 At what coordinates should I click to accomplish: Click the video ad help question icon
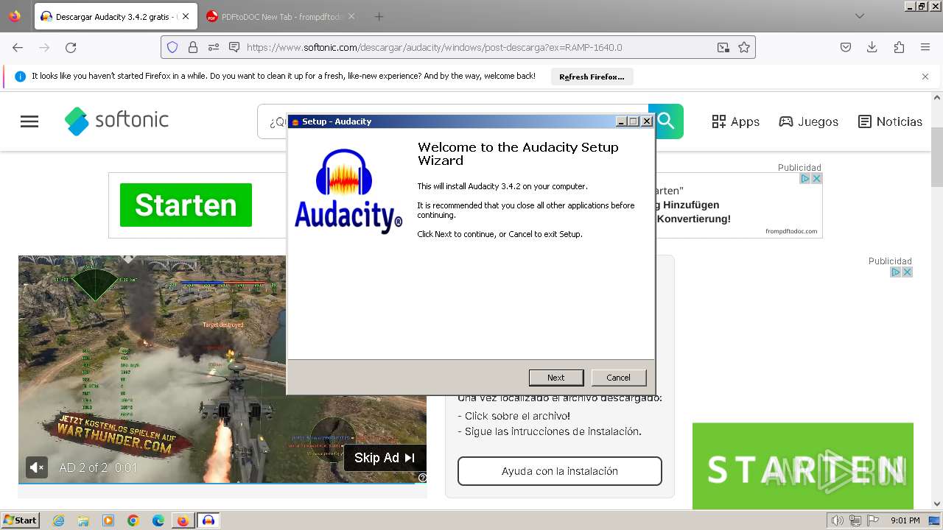tap(422, 478)
